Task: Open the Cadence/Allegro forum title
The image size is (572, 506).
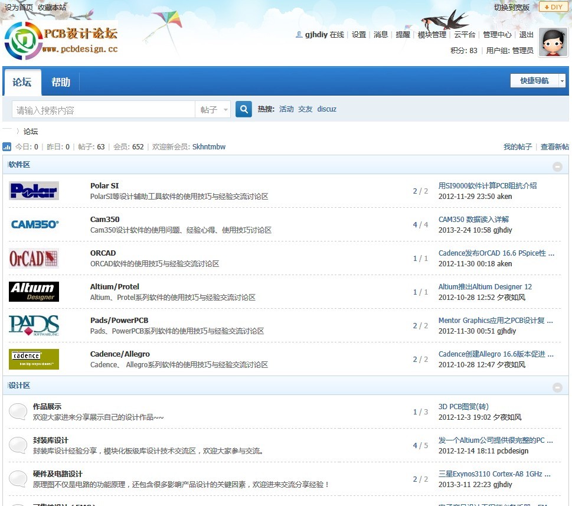Action: coord(120,354)
